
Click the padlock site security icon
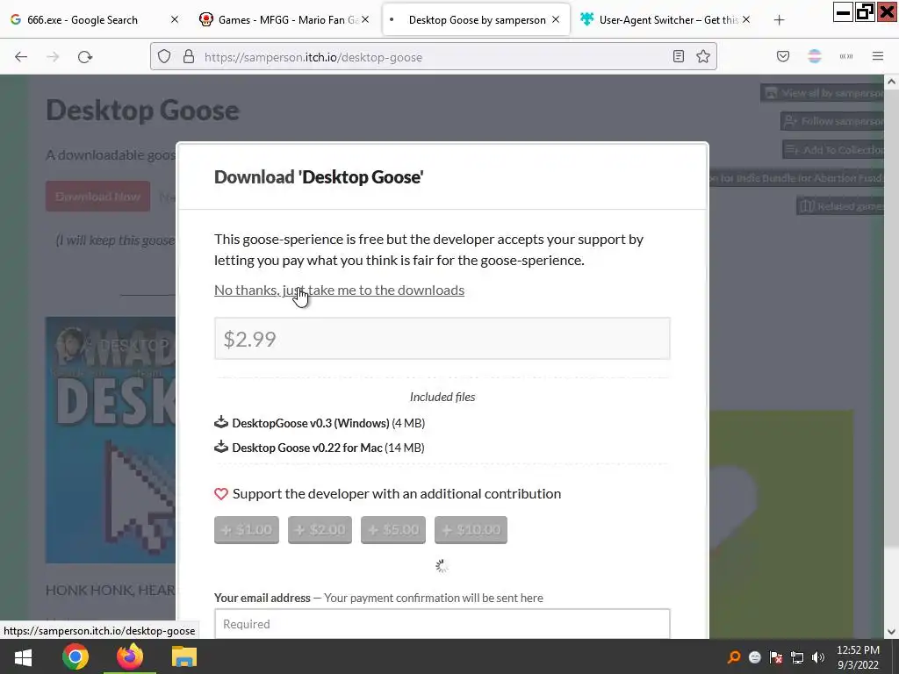pyautogui.click(x=189, y=57)
